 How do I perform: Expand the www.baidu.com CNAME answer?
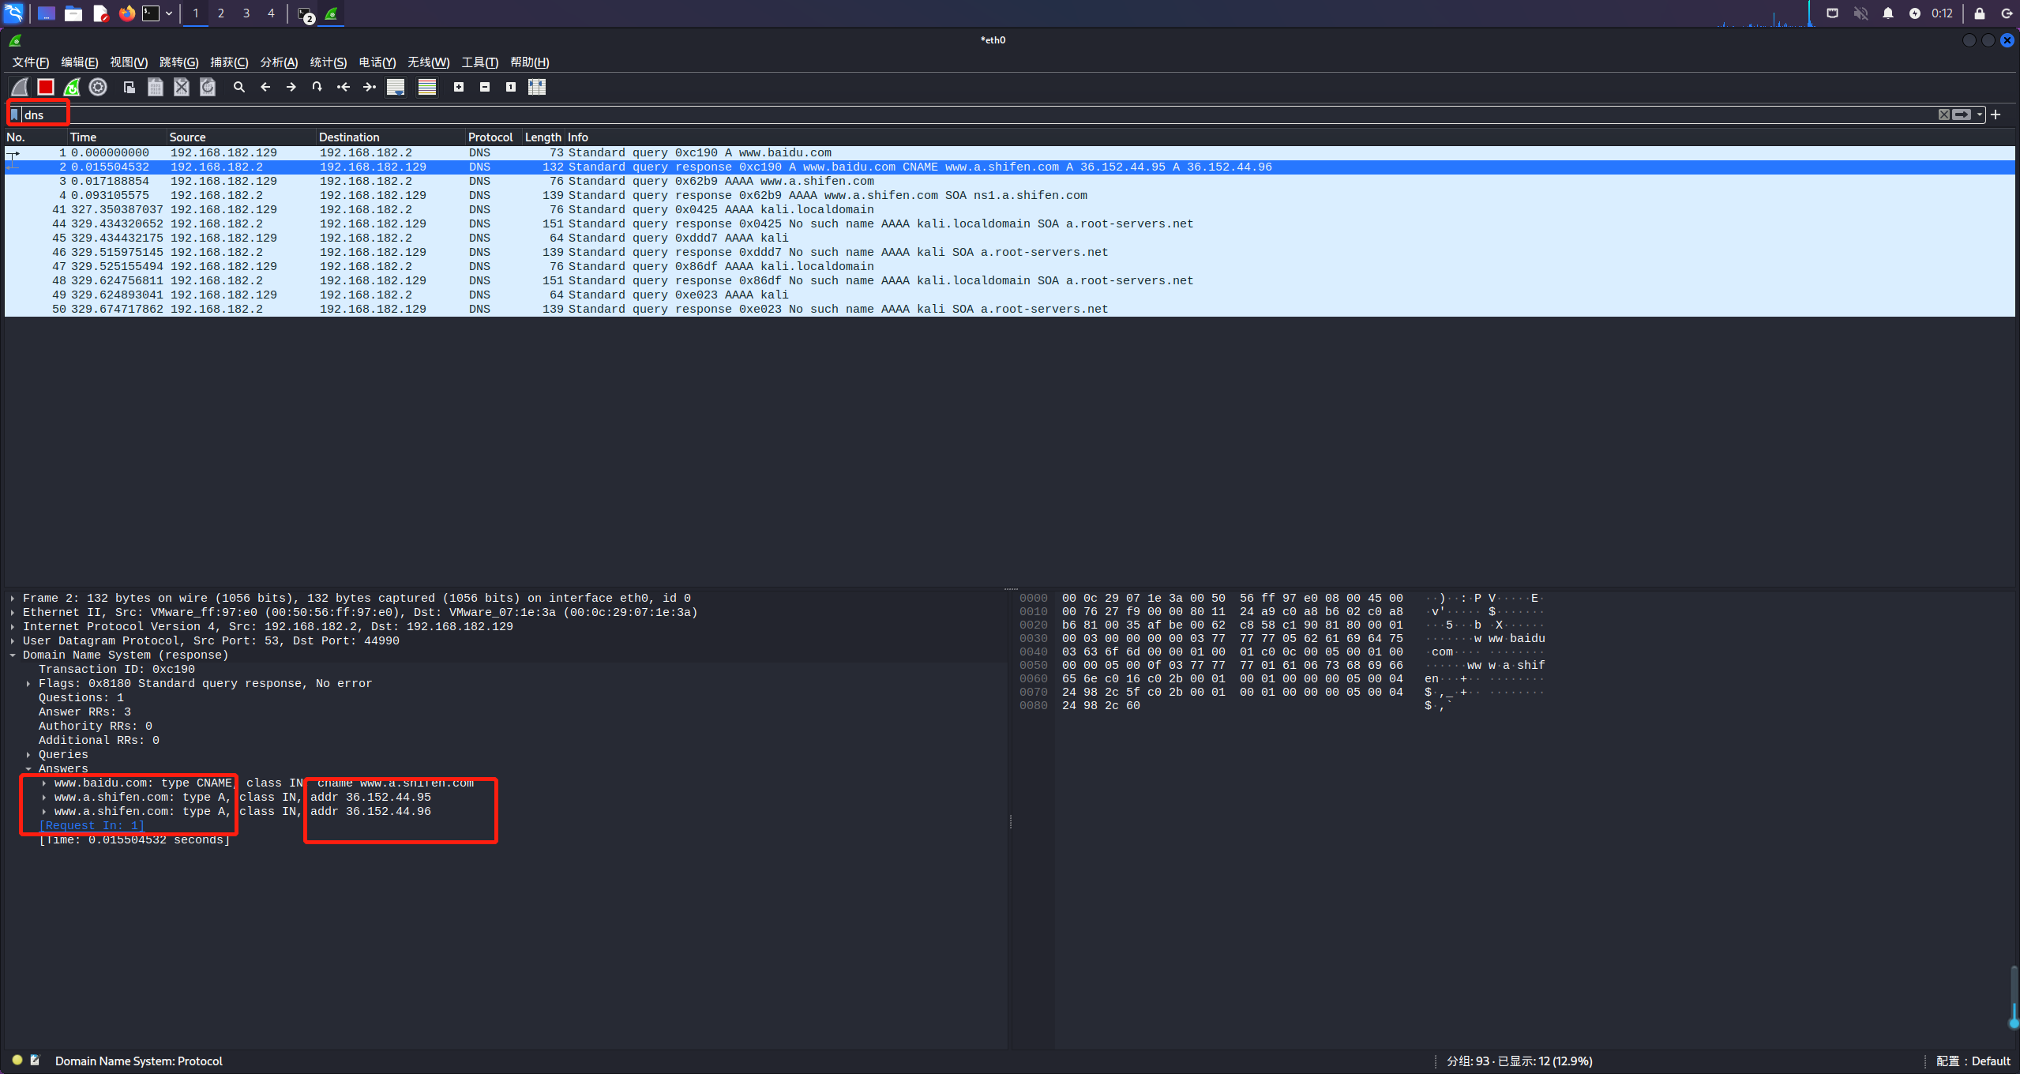pyautogui.click(x=44, y=783)
